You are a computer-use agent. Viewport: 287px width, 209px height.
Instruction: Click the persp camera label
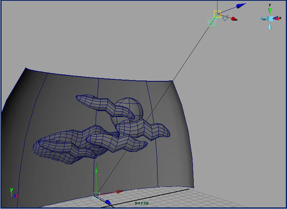(142, 203)
